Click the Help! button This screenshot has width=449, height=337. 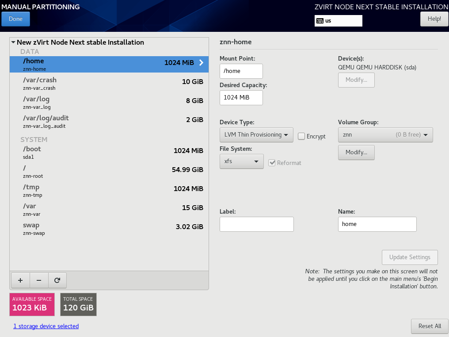[434, 19]
